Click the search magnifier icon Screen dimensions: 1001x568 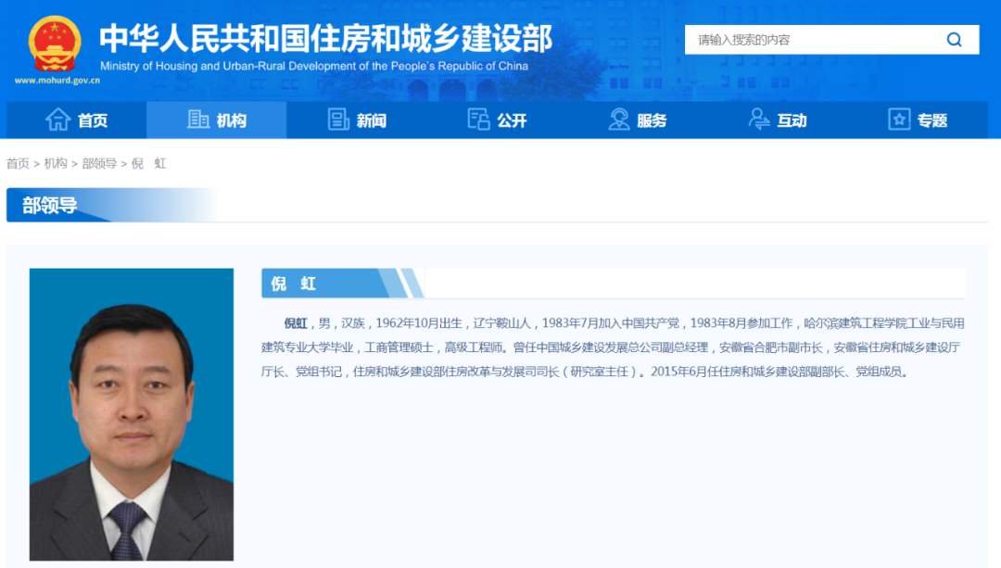click(954, 40)
